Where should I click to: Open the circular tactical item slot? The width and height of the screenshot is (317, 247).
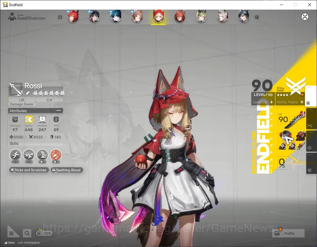[x=301, y=145]
